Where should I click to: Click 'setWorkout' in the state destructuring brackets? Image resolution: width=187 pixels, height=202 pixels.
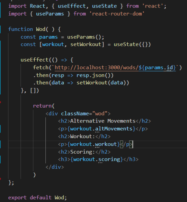86,44
